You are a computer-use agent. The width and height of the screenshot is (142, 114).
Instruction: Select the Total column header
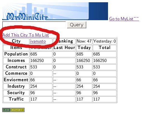[x=104, y=48]
